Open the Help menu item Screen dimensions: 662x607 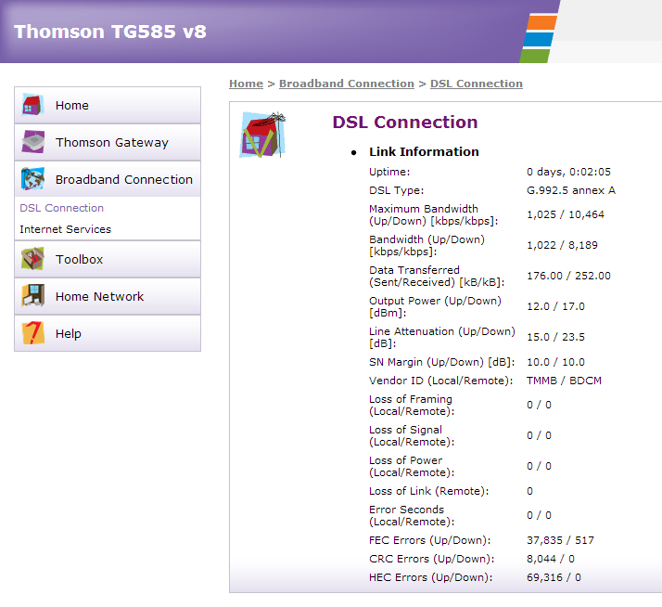pyautogui.click(x=108, y=333)
